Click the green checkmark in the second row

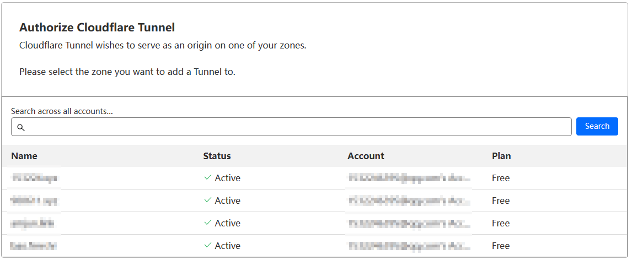tap(208, 201)
